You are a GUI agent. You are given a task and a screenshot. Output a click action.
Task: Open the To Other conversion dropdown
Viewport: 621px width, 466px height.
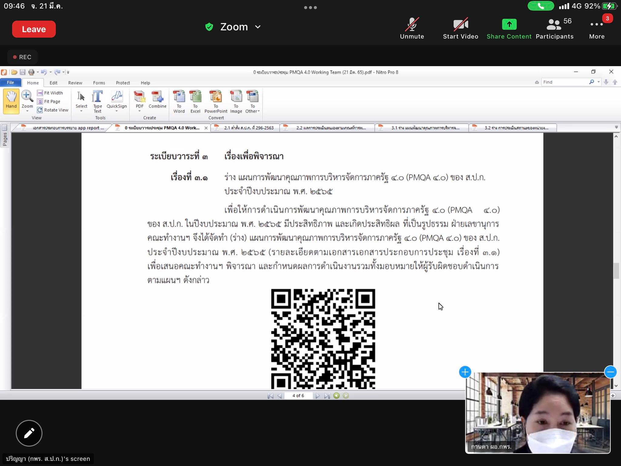tap(253, 102)
